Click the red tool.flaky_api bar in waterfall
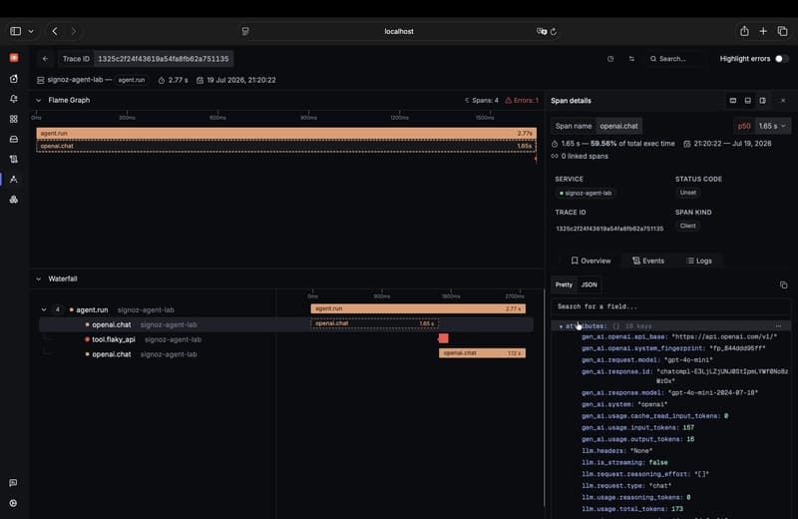This screenshot has height=519, width=798. pyautogui.click(x=443, y=338)
